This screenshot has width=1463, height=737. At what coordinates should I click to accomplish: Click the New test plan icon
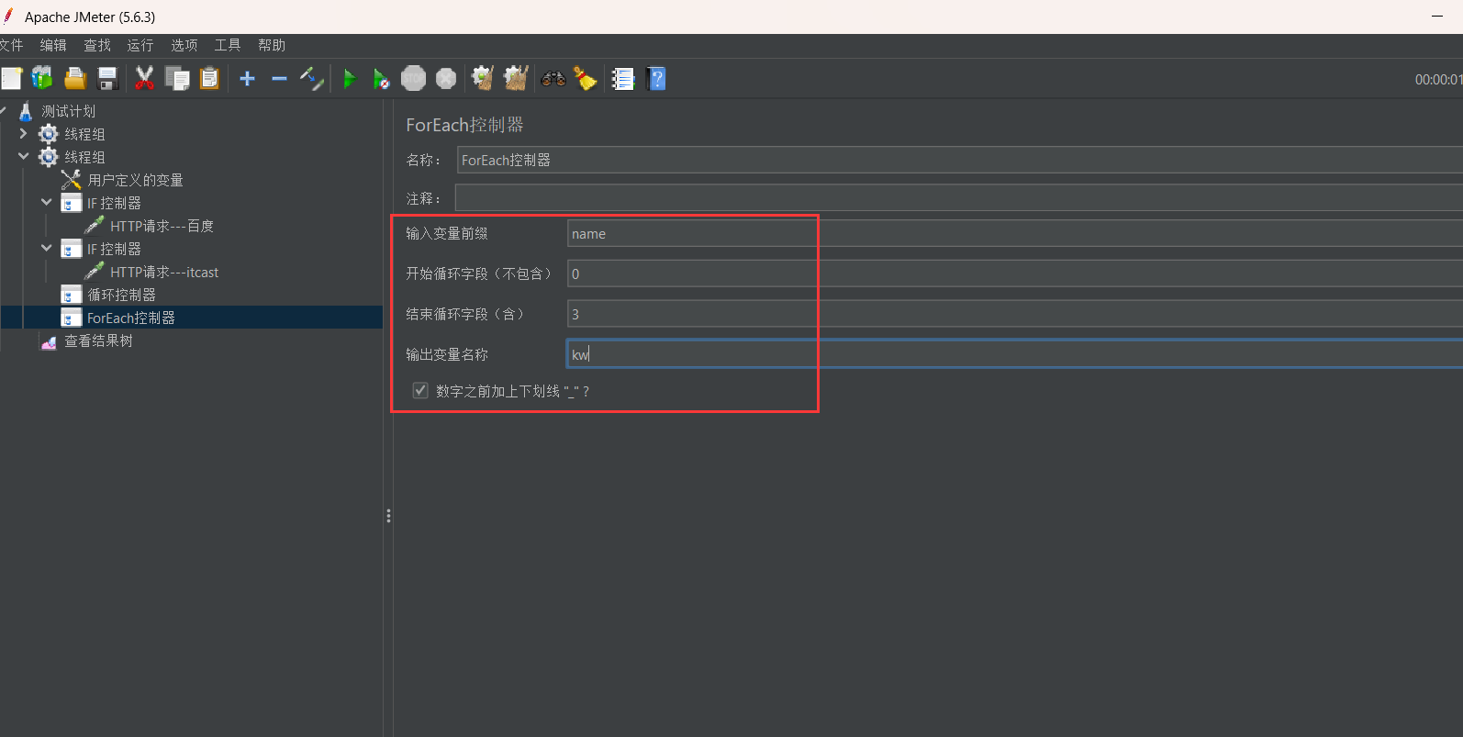[11, 79]
